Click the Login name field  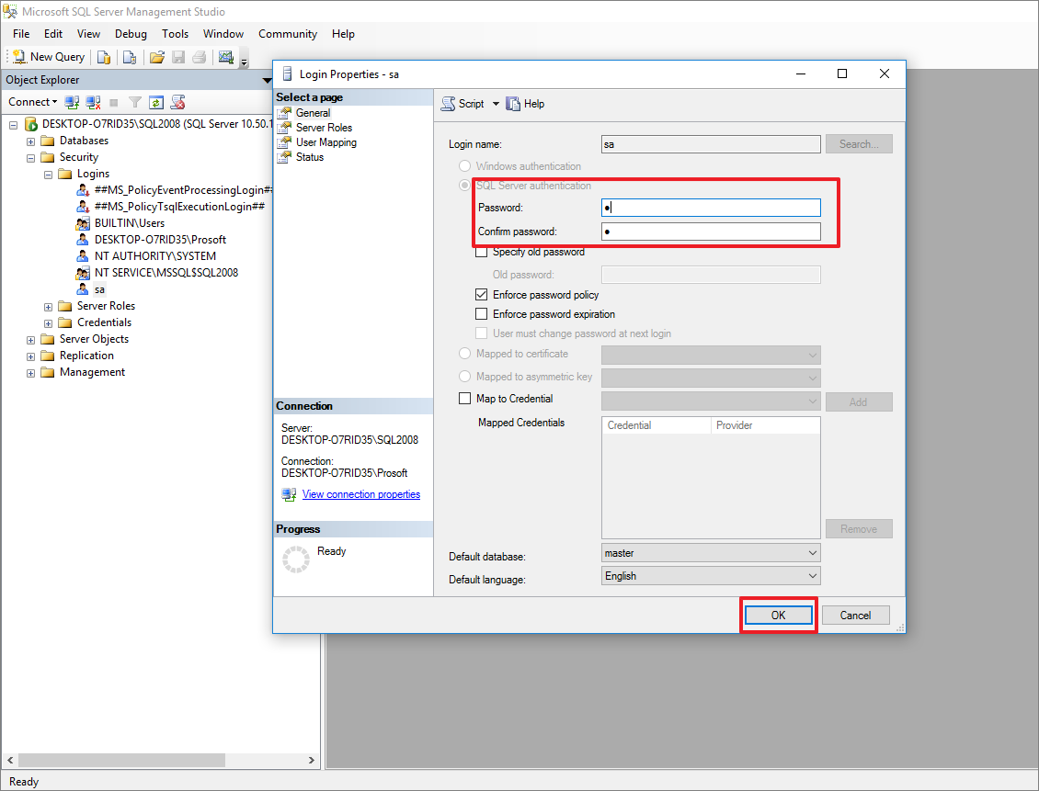[711, 144]
